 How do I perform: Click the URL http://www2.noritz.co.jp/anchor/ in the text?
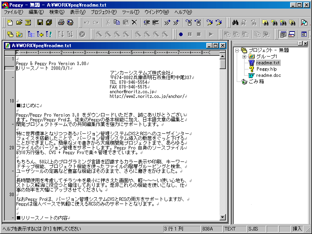click(x=147, y=96)
